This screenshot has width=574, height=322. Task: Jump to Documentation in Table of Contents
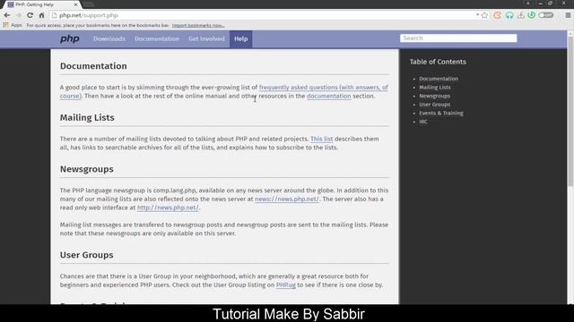pyautogui.click(x=439, y=79)
